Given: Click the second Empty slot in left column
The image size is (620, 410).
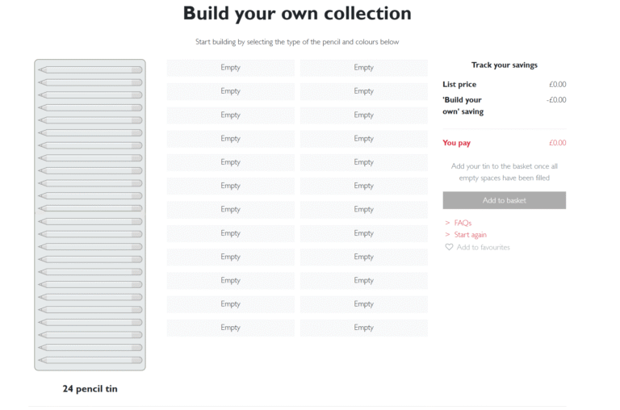Looking at the screenshot, I should [230, 91].
